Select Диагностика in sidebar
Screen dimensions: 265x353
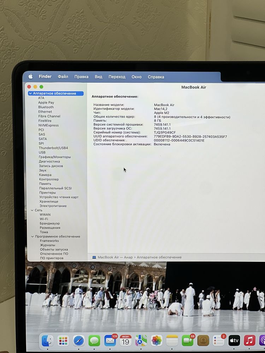click(x=49, y=161)
